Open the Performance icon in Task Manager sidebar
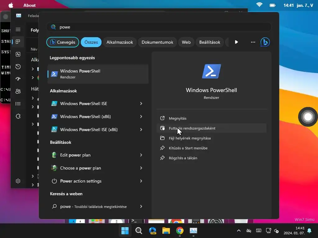Image resolution: width=318 pixels, height=238 pixels. (x=18, y=54)
